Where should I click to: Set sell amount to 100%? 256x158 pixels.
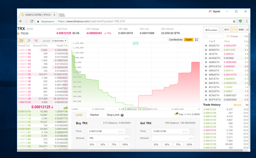pyautogui.click(x=189, y=144)
